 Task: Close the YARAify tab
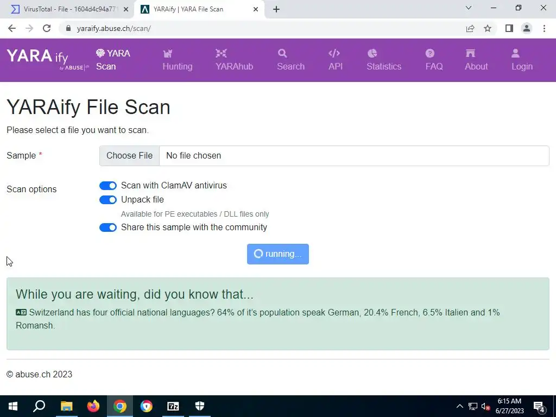click(256, 9)
